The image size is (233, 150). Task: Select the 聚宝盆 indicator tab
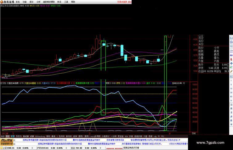point(121,136)
